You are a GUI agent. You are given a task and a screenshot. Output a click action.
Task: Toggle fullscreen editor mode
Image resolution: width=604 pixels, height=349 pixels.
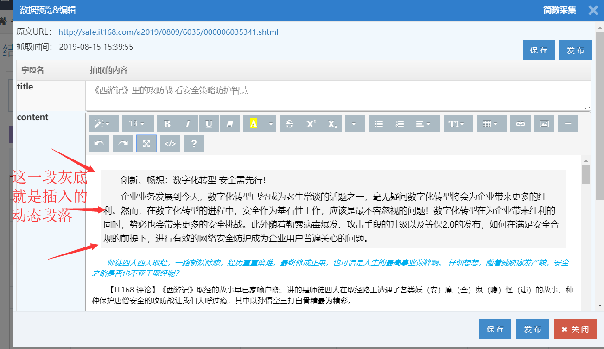pos(146,144)
